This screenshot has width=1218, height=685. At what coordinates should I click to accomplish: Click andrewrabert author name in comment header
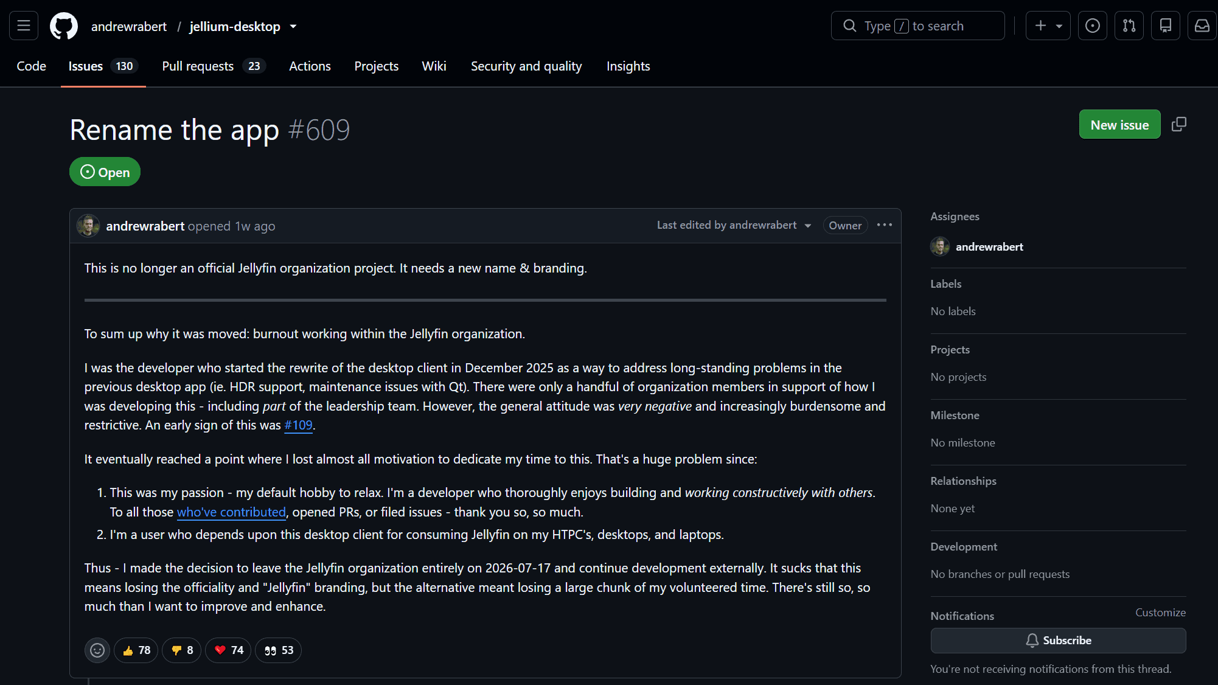[145, 226]
